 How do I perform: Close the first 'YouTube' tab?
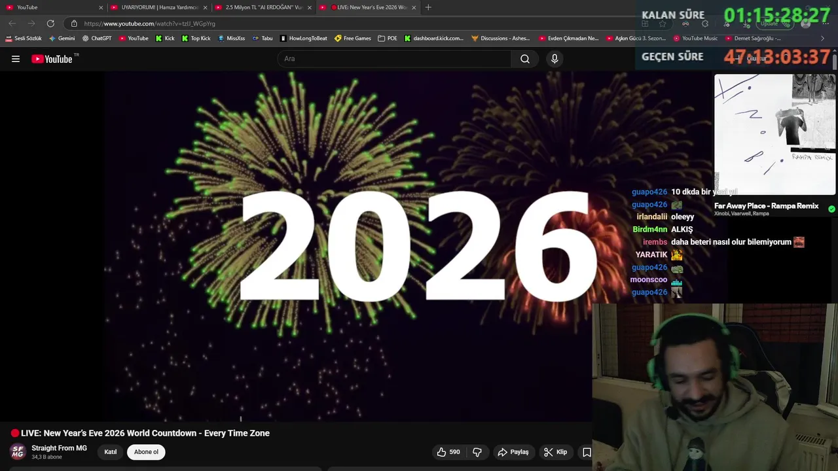click(x=101, y=8)
